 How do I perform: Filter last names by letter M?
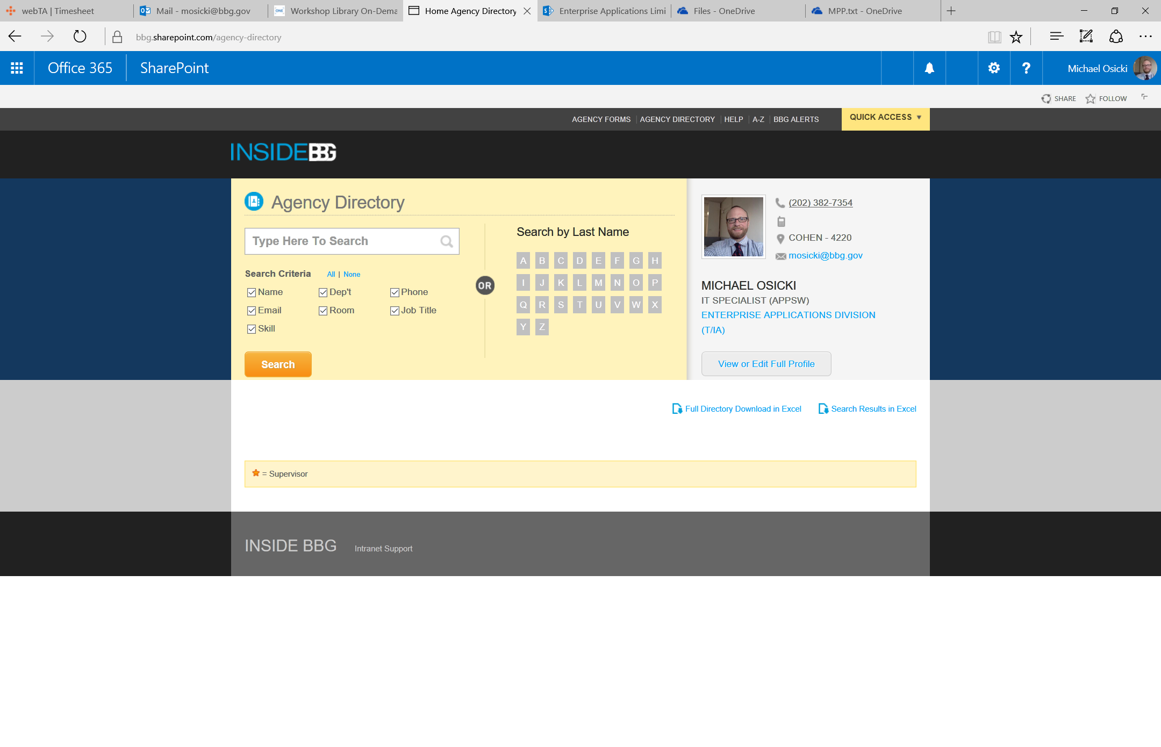pyautogui.click(x=598, y=283)
